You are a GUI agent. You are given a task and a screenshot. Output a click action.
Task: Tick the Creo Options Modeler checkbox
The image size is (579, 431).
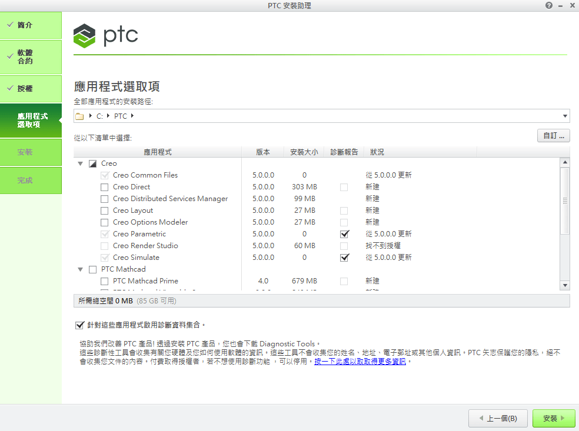click(104, 222)
